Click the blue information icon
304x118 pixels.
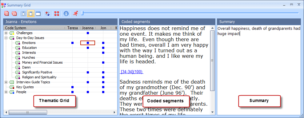pyautogui.click(x=66, y=14)
